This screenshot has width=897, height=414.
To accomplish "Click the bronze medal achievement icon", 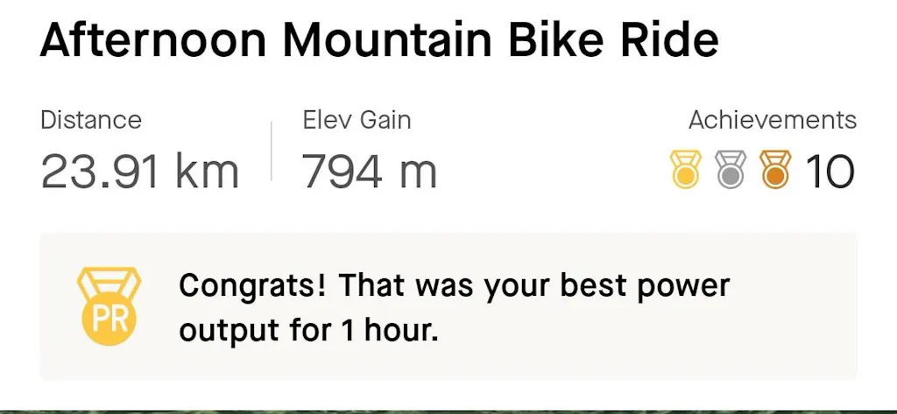I will 774,170.
